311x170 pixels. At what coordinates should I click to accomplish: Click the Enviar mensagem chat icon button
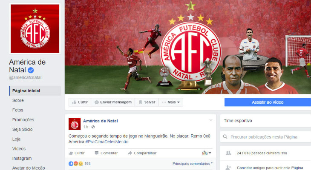(x=113, y=102)
